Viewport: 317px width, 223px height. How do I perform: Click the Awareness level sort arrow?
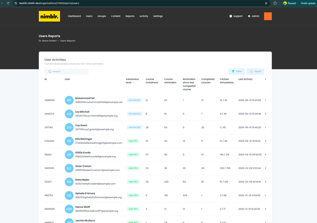click(133, 83)
